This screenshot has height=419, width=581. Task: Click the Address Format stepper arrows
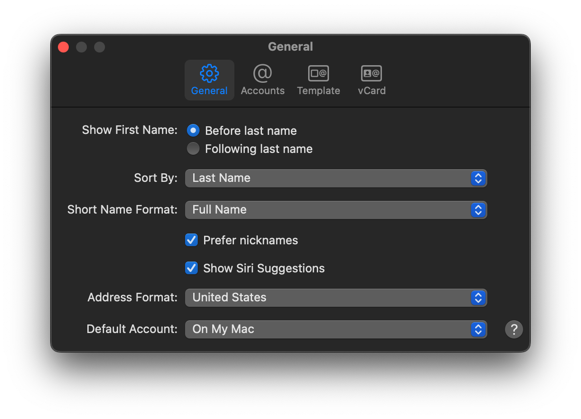coord(478,298)
